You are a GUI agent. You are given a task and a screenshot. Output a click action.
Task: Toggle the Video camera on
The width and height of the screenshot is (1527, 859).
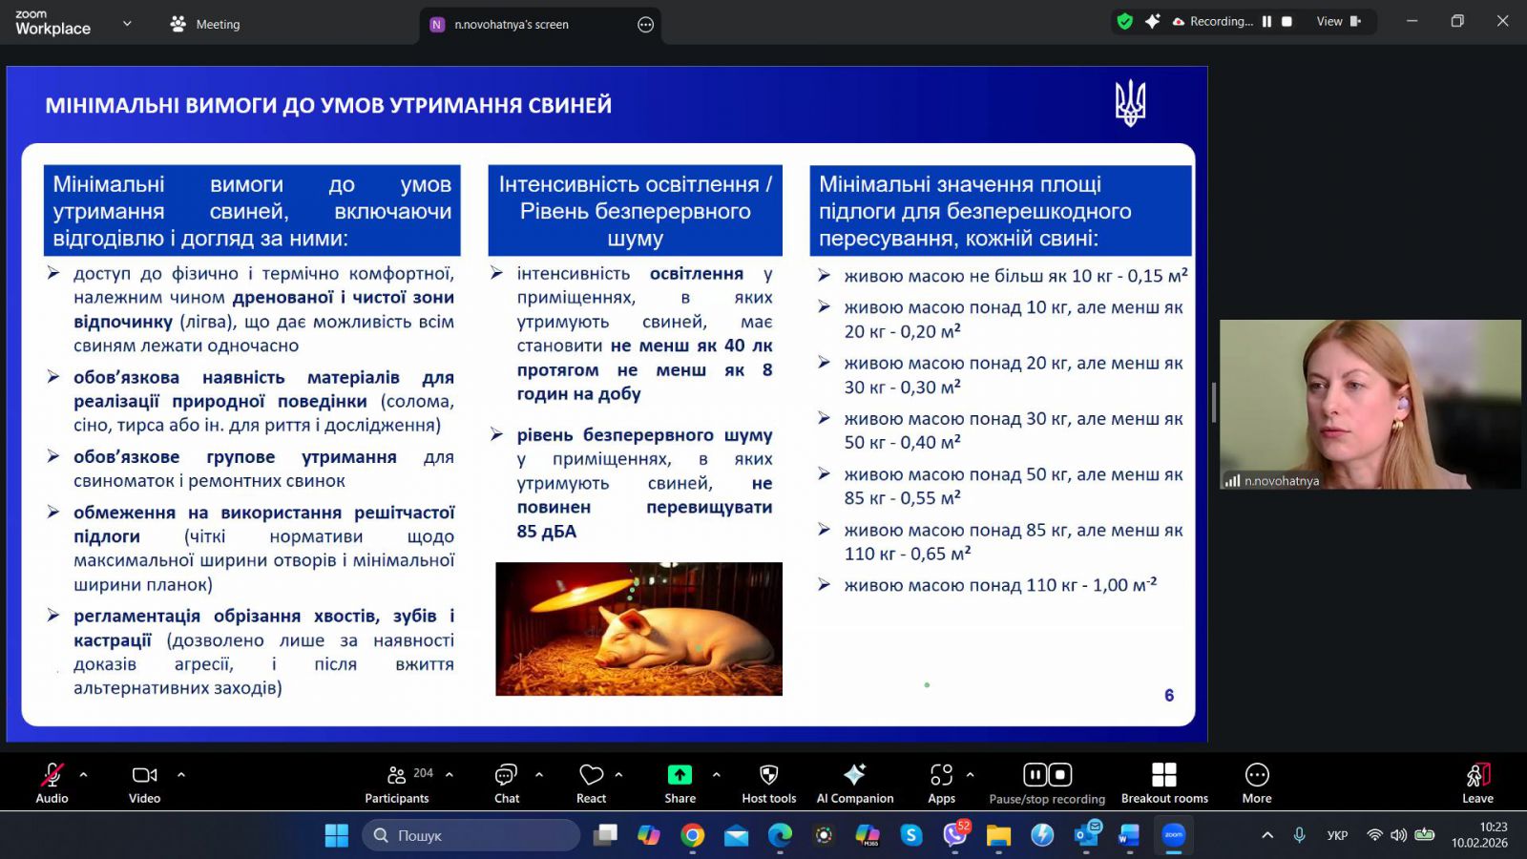coord(144,782)
